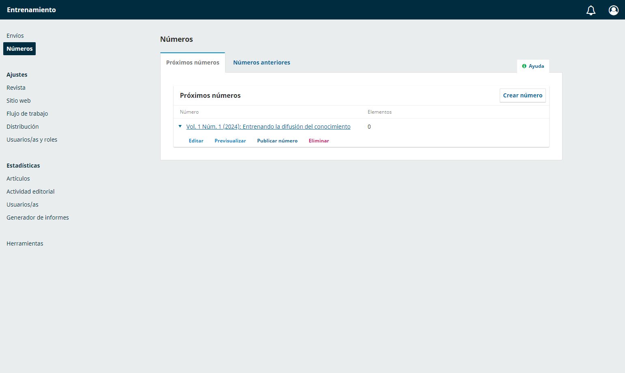Click the green info icon beside Ayuda
The height and width of the screenshot is (373, 625).
(x=524, y=66)
